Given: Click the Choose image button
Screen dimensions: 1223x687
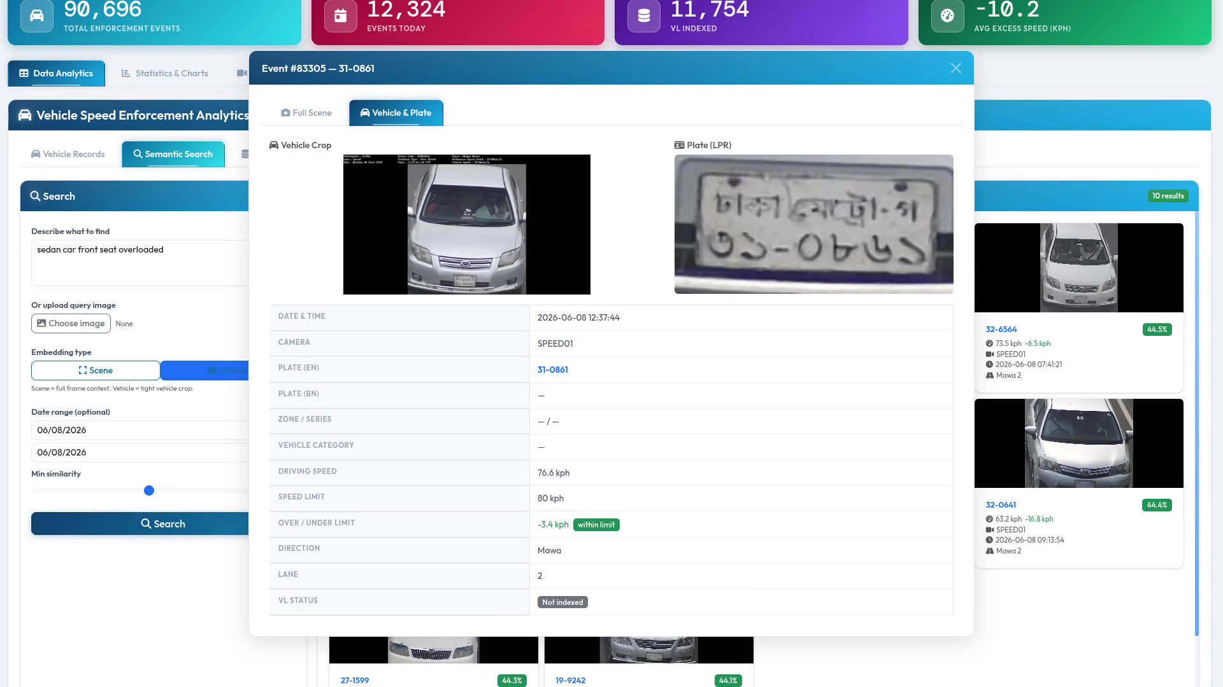Looking at the screenshot, I should [x=71, y=323].
